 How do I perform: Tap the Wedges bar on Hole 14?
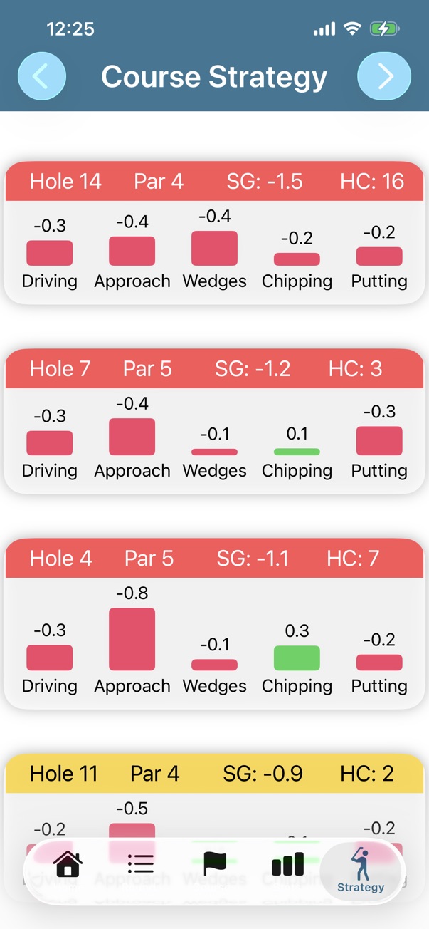point(214,248)
